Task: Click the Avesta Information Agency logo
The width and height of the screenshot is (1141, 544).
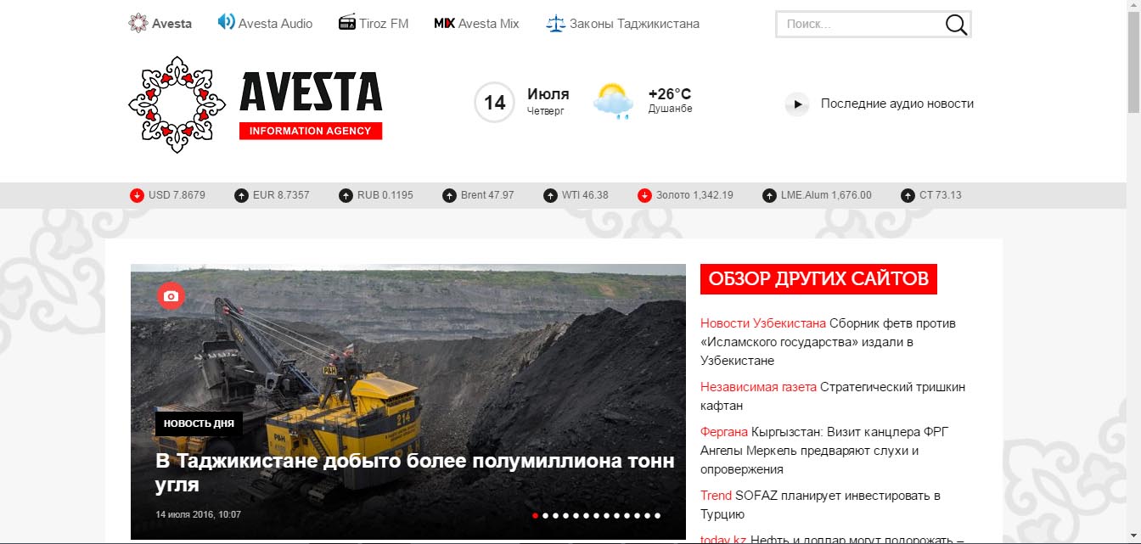Action: click(256, 104)
